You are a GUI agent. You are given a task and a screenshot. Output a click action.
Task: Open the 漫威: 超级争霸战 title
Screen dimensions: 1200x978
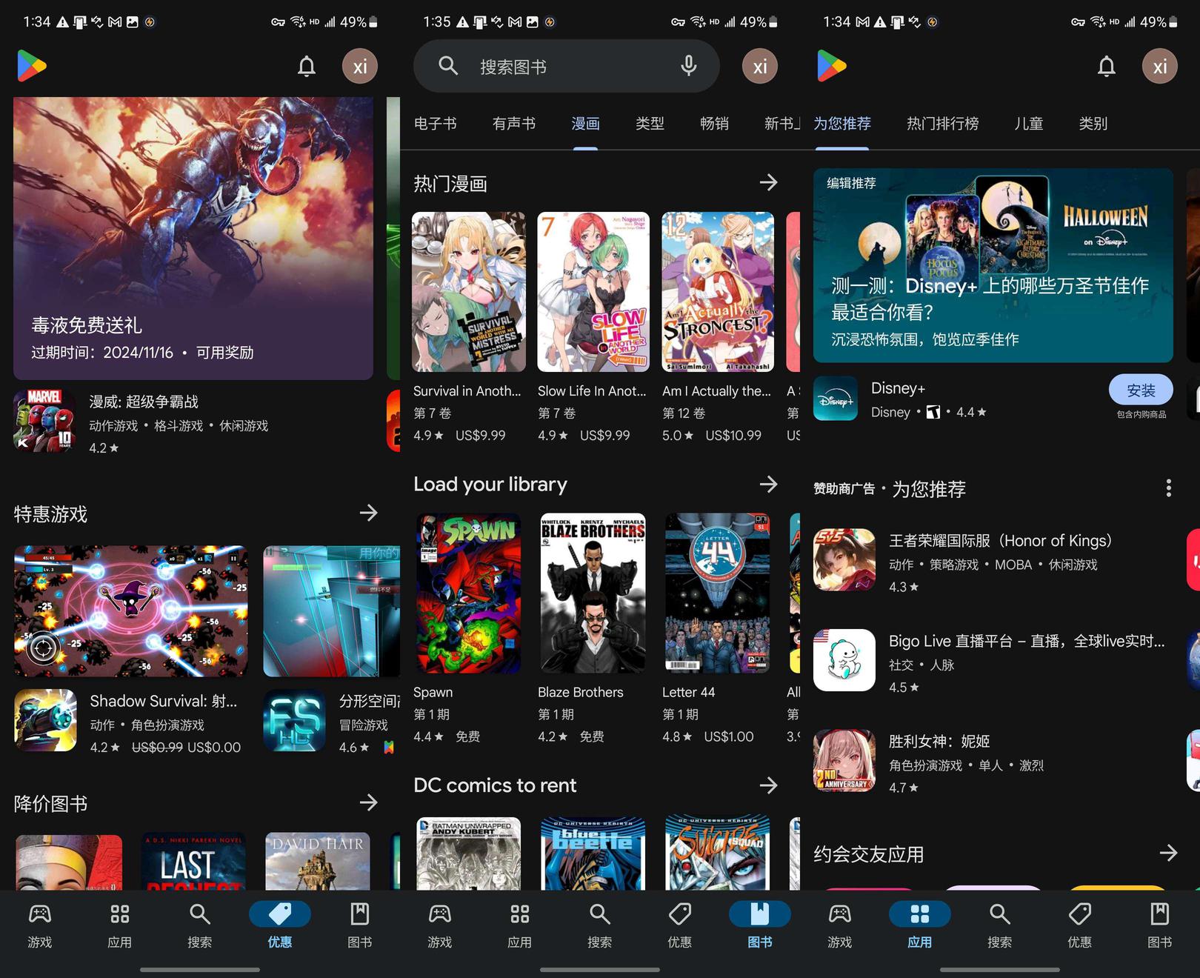pyautogui.click(x=144, y=402)
